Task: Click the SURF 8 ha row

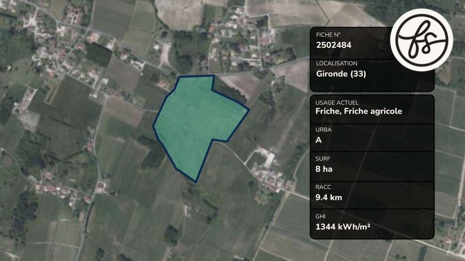Action: pos(372,166)
